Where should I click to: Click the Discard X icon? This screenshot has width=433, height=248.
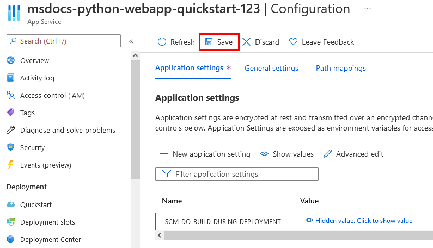point(247,42)
